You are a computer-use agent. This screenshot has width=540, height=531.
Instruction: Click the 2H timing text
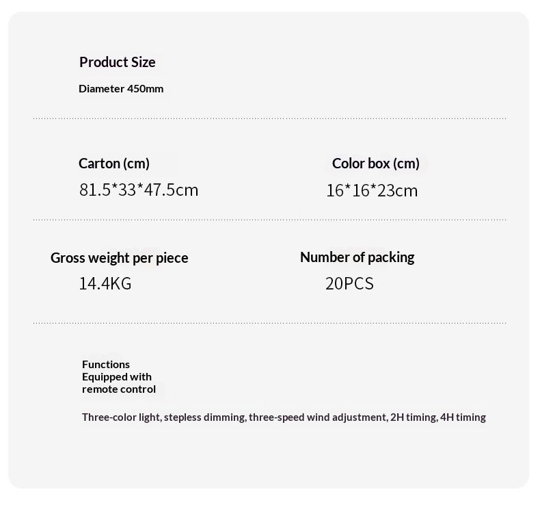(x=413, y=417)
